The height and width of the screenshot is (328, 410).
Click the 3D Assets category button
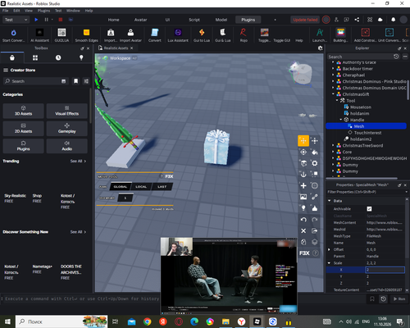click(23, 111)
